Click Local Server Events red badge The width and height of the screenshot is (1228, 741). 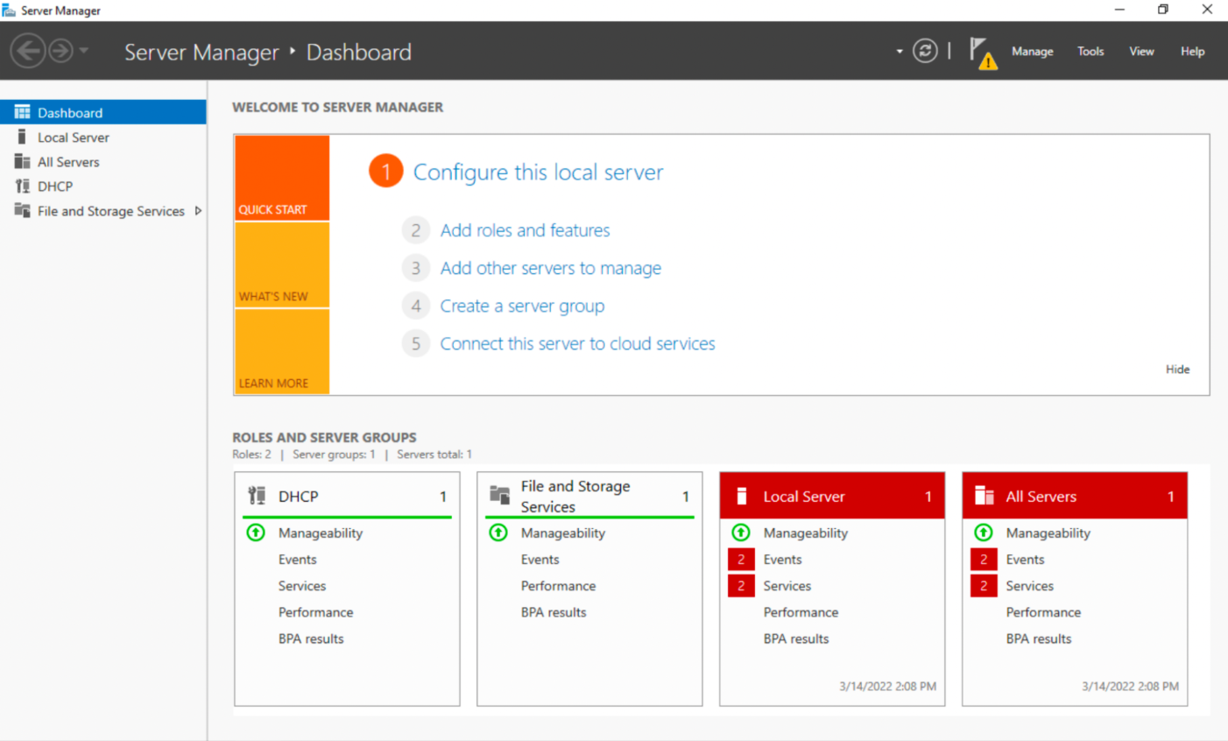click(x=741, y=559)
